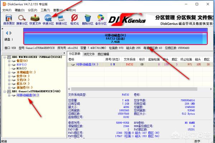Switch to the 浏览文件 tab
215x143 pixels.
(90, 54)
